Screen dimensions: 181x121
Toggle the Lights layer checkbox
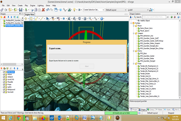(4, 87)
